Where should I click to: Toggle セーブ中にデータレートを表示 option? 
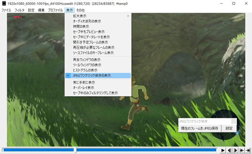[x=98, y=37]
